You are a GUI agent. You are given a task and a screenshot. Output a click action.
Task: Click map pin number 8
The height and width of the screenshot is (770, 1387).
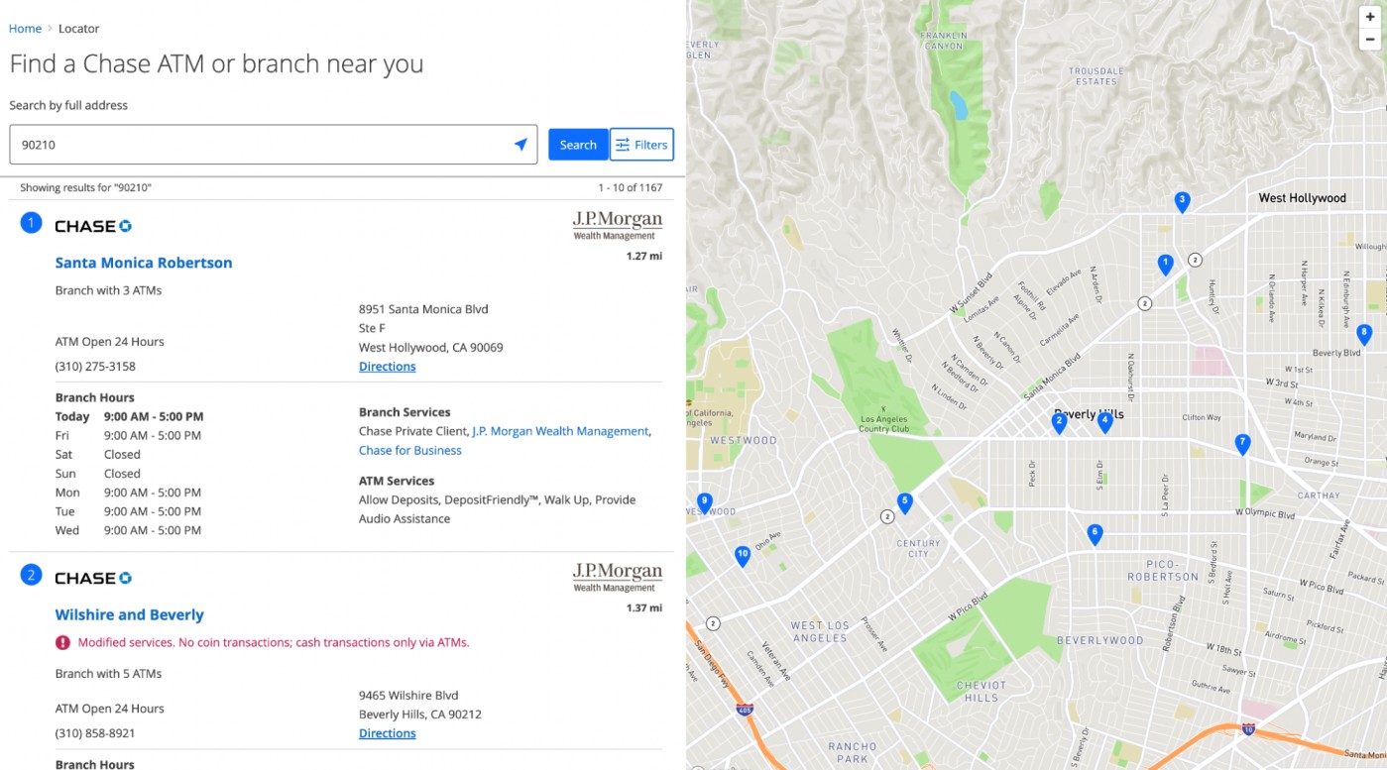pyautogui.click(x=1364, y=335)
